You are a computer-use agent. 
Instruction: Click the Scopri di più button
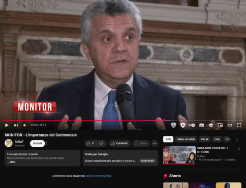[148, 161]
